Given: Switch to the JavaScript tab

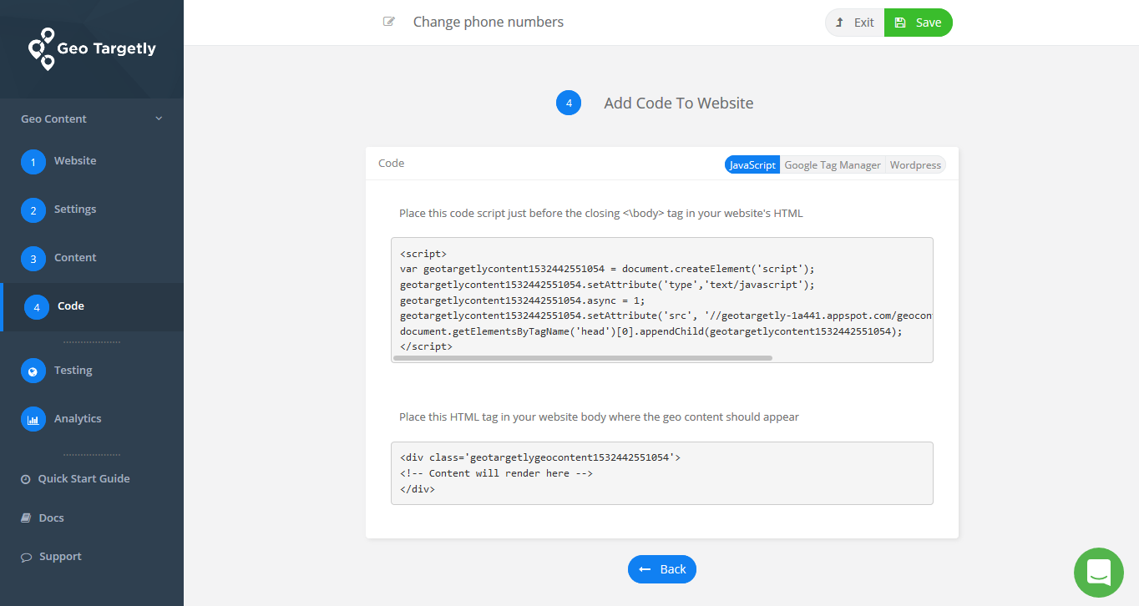Looking at the screenshot, I should [x=752, y=165].
